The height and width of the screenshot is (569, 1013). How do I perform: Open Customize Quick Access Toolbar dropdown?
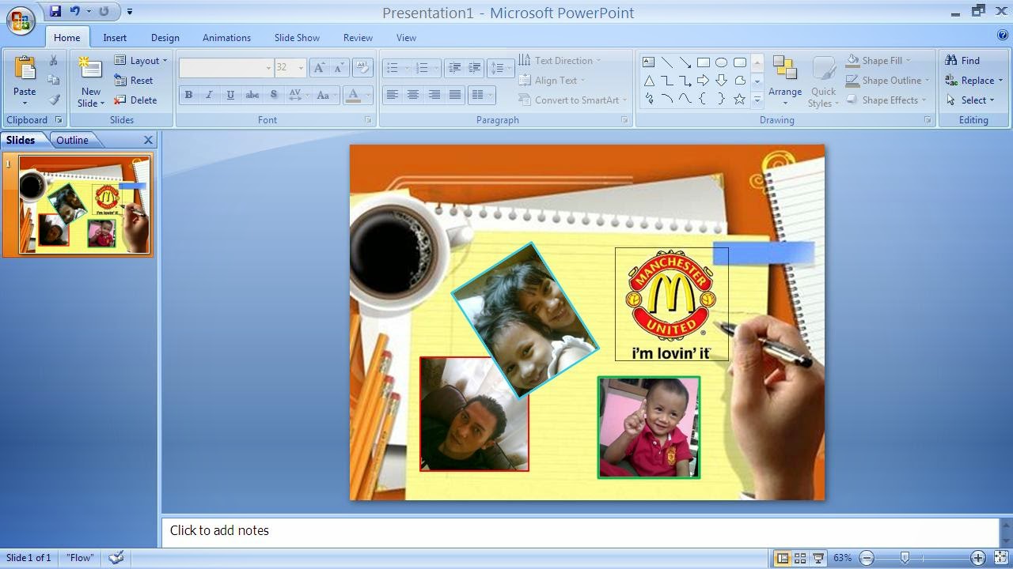click(130, 12)
